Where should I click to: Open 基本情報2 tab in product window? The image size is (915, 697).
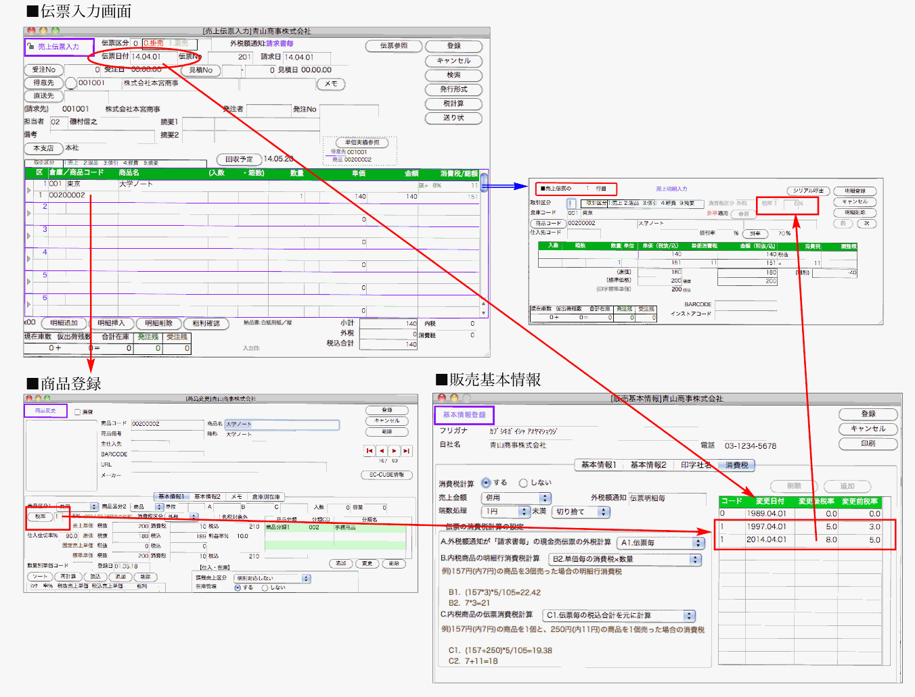click(x=207, y=497)
